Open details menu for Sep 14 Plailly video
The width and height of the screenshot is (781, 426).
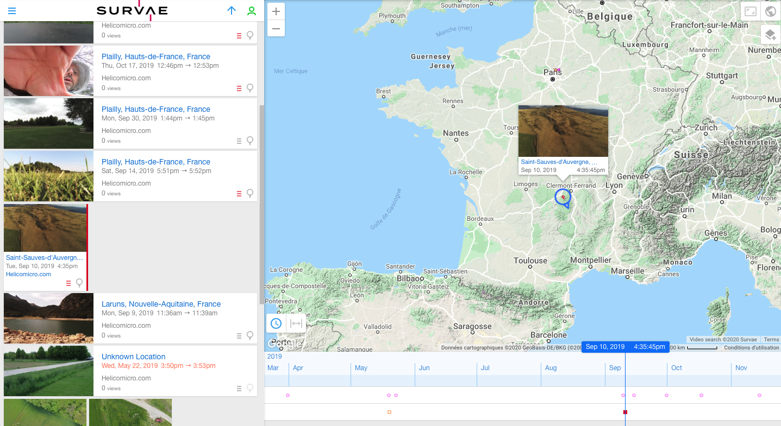pos(239,193)
